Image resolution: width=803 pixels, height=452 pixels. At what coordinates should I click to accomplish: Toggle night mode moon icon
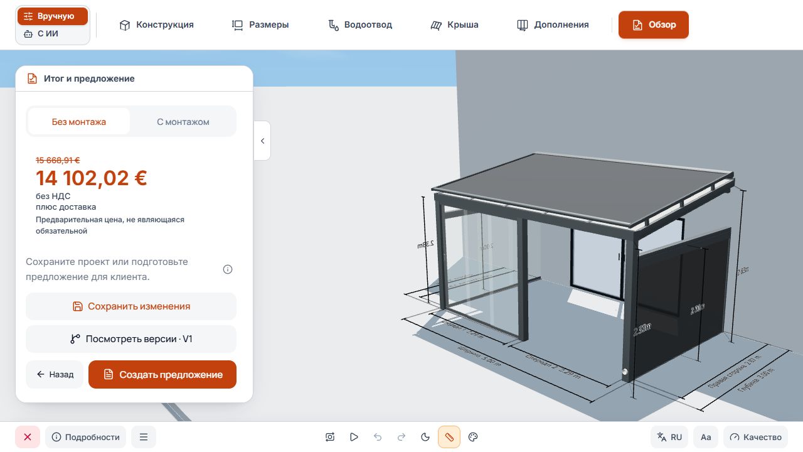[425, 437]
